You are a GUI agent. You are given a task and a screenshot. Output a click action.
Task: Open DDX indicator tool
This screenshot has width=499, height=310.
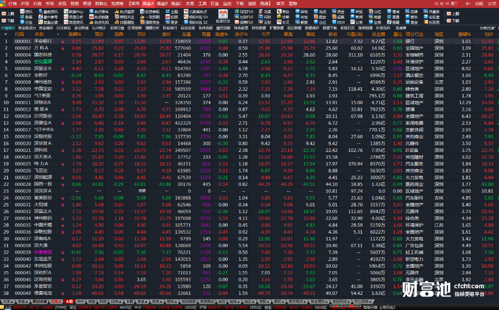[x=338, y=22]
